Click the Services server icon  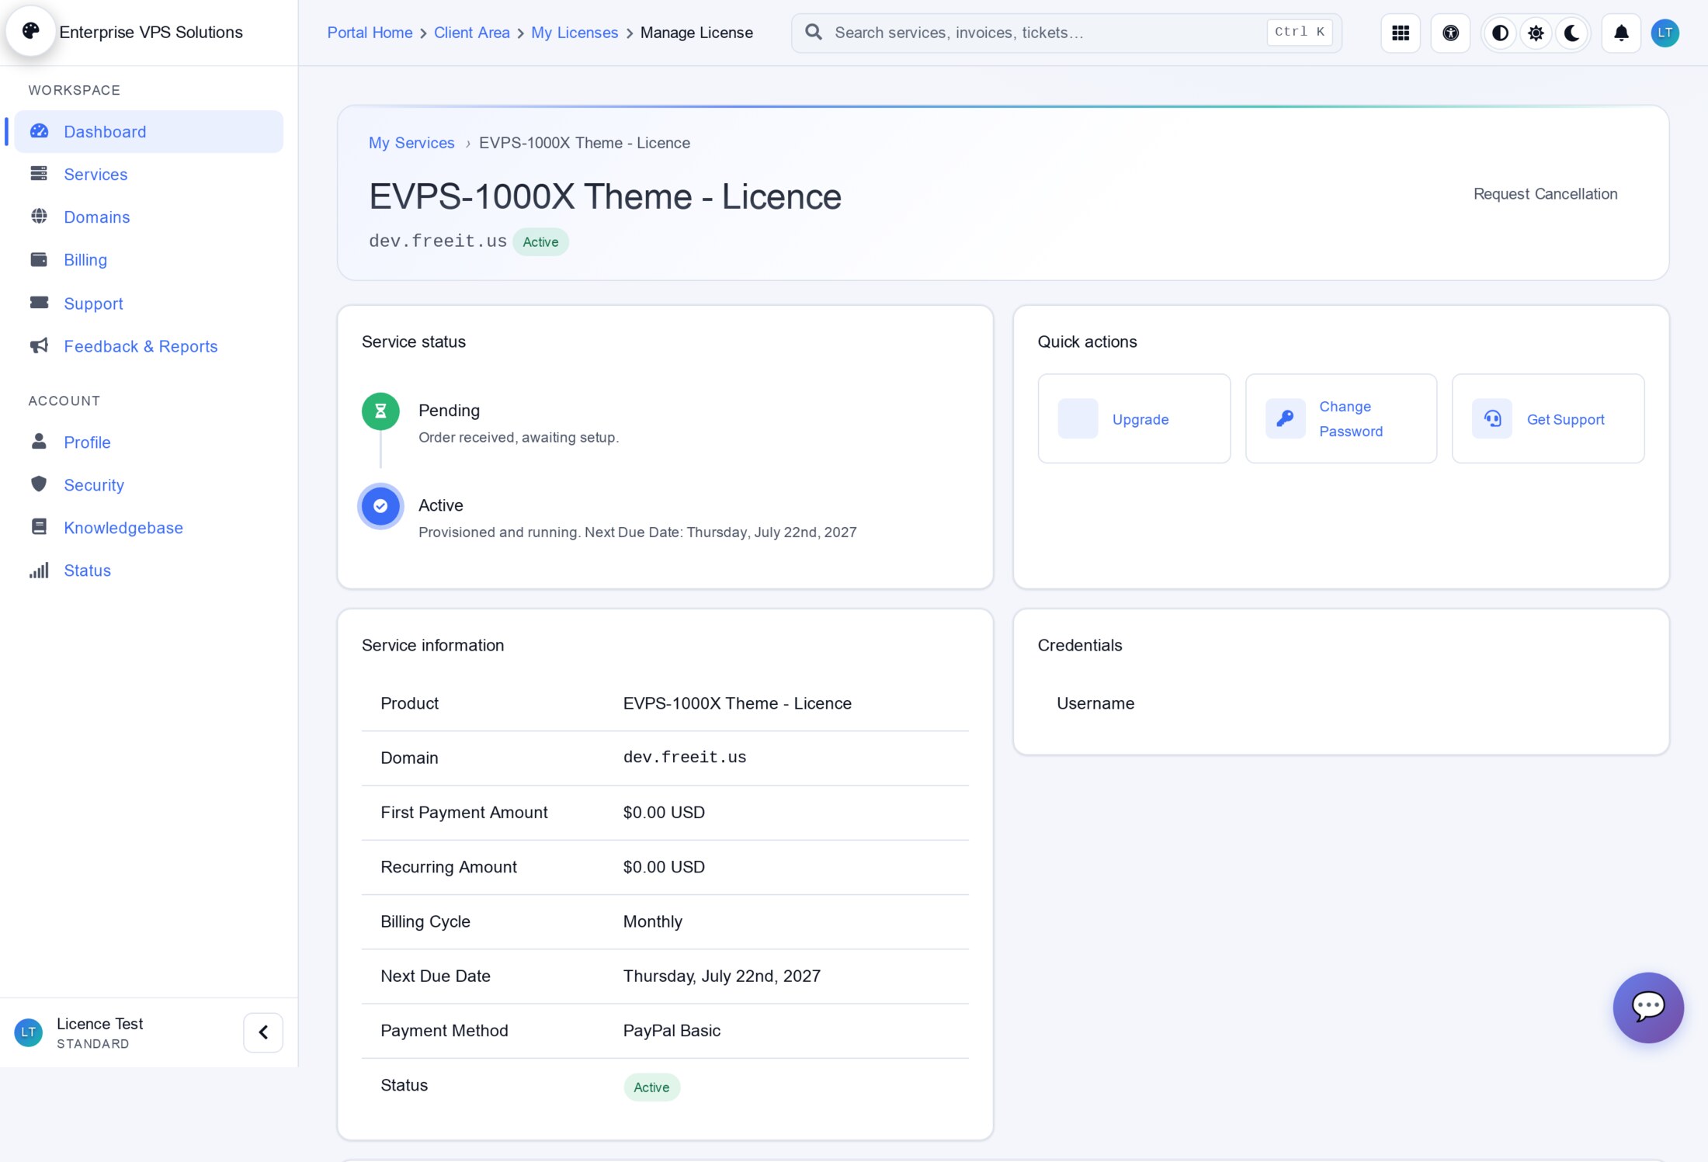[x=39, y=174]
